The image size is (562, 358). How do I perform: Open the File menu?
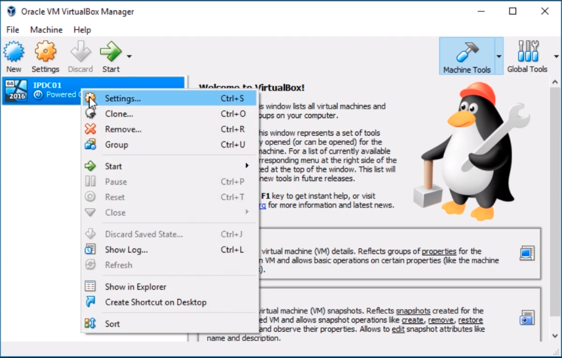pyautogui.click(x=12, y=30)
